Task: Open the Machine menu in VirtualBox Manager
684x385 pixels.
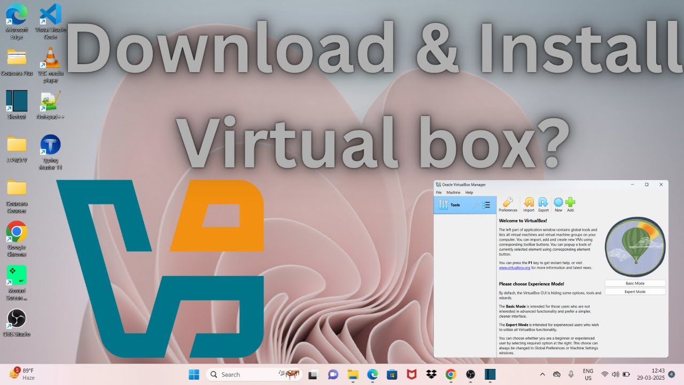Action: (453, 192)
